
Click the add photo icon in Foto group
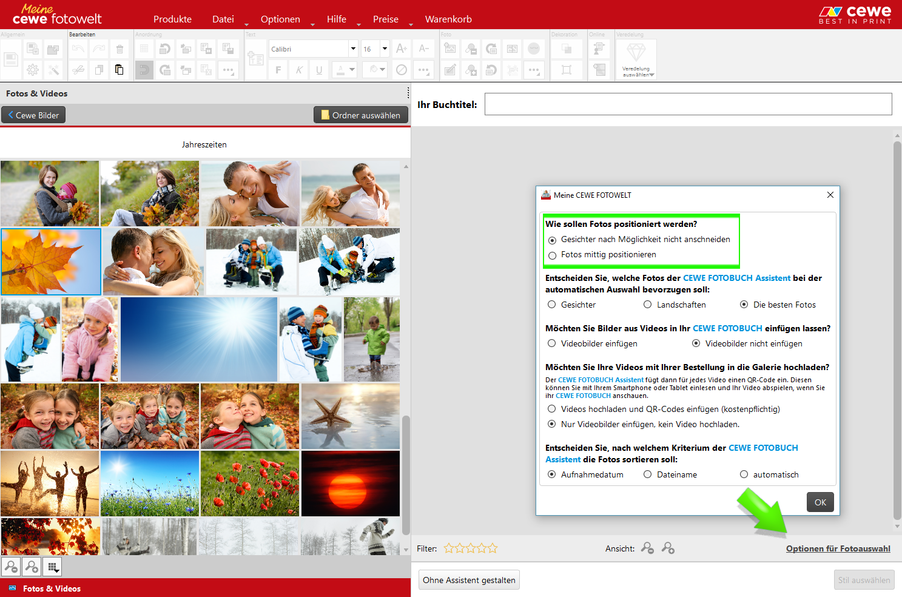pyautogui.click(x=450, y=49)
